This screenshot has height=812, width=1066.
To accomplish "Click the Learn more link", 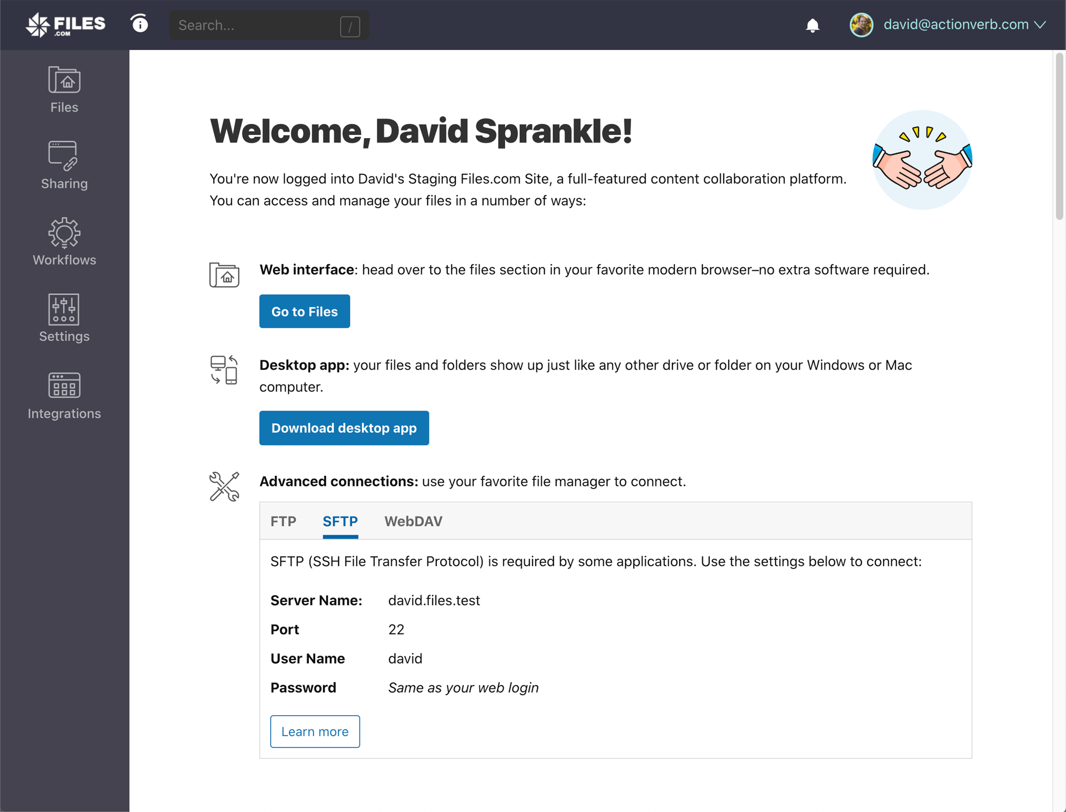I will tap(315, 731).
